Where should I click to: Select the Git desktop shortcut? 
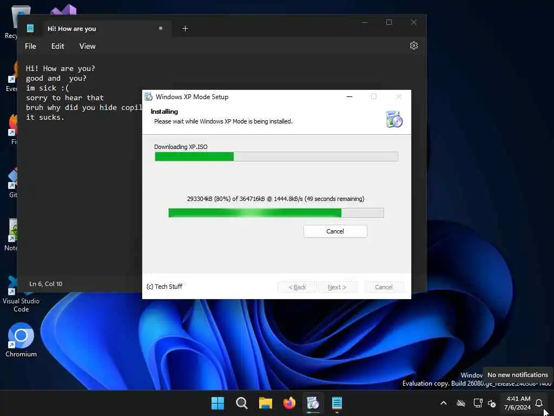click(x=13, y=183)
